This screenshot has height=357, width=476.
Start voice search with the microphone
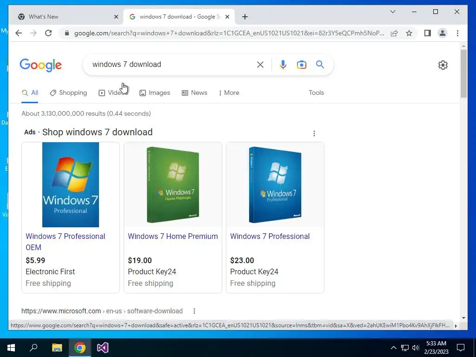coord(283,64)
